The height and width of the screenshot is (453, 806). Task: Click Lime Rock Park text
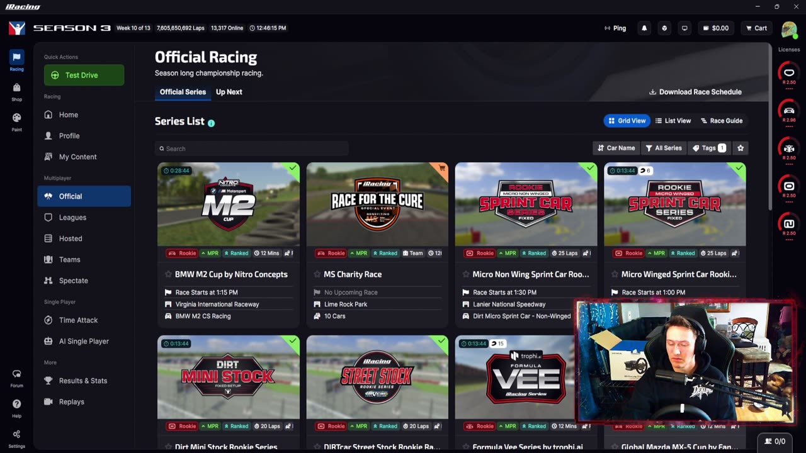coord(346,305)
